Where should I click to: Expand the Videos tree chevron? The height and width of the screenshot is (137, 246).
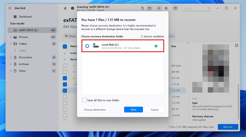(11, 44)
